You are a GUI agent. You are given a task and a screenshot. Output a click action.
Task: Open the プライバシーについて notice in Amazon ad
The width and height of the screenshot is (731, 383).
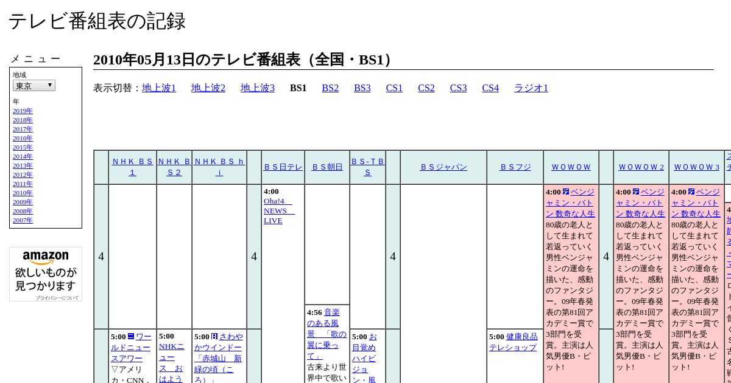tap(57, 298)
